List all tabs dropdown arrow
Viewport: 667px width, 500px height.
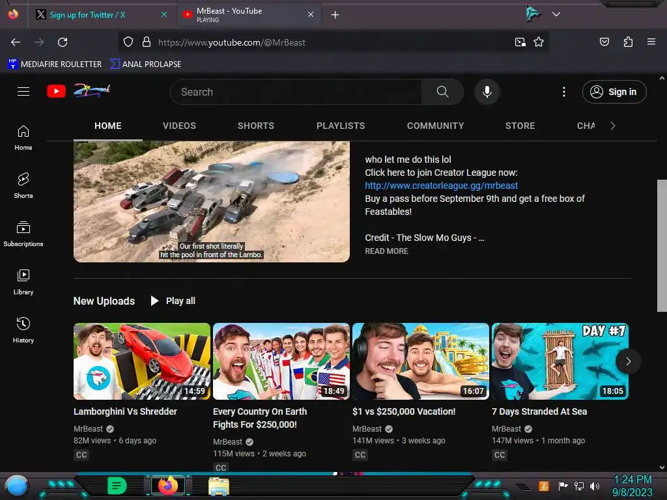click(556, 14)
